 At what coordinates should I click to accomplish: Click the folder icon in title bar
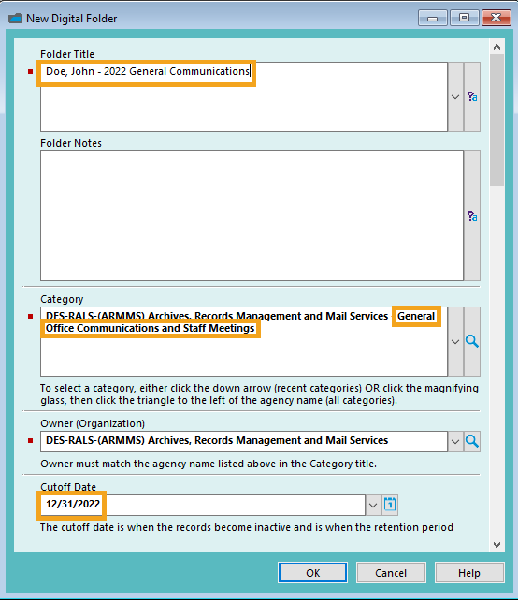(x=15, y=19)
